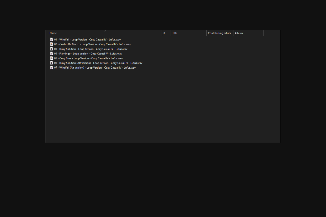Image resolution: width=326 pixels, height=217 pixels.
Task: Select the 02 - Cuatro De Marzo file icon
Action: pos(52,44)
